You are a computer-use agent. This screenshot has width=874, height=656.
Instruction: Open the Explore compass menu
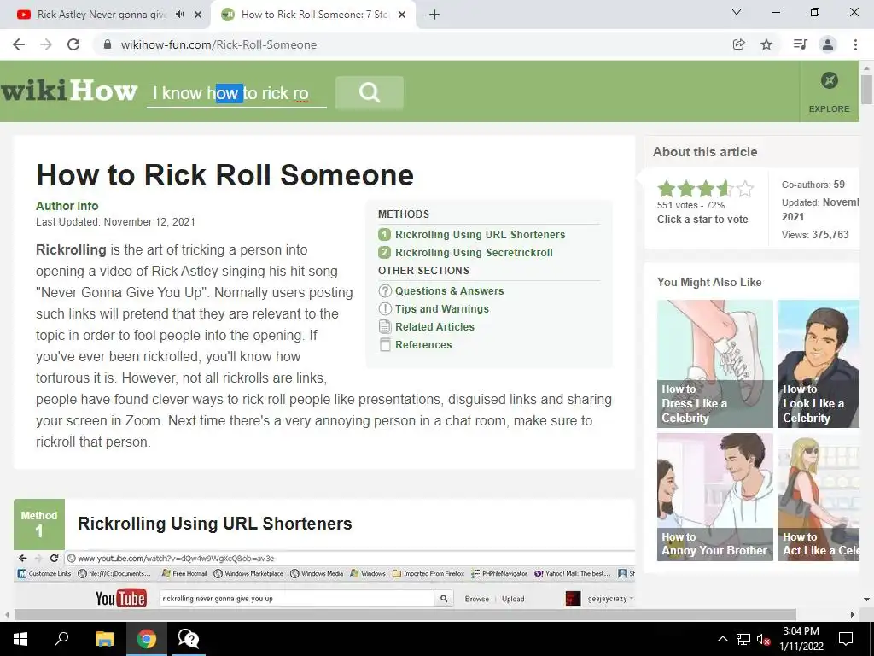[x=829, y=92]
